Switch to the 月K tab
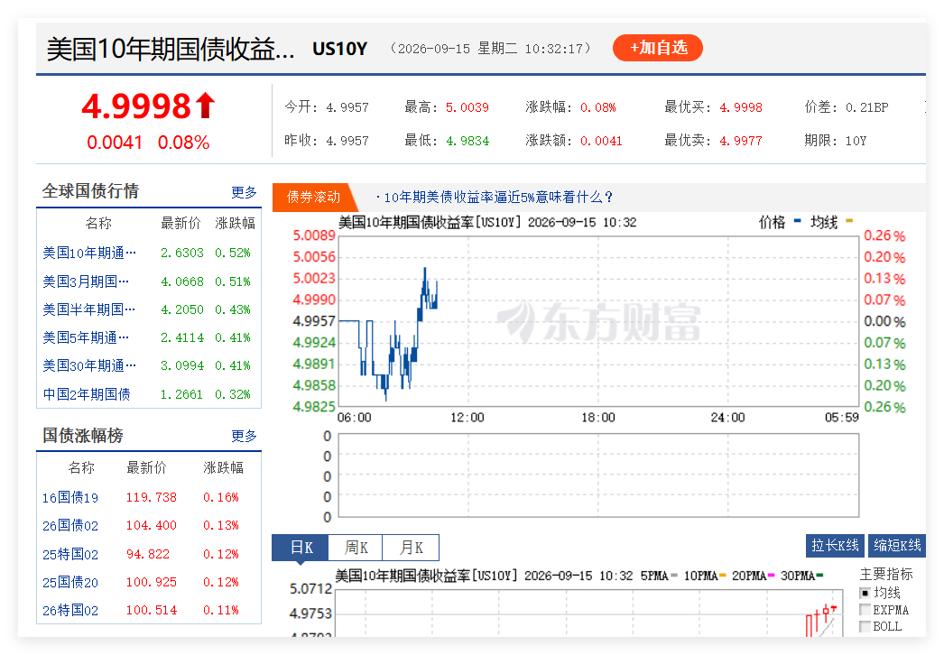 (x=412, y=548)
